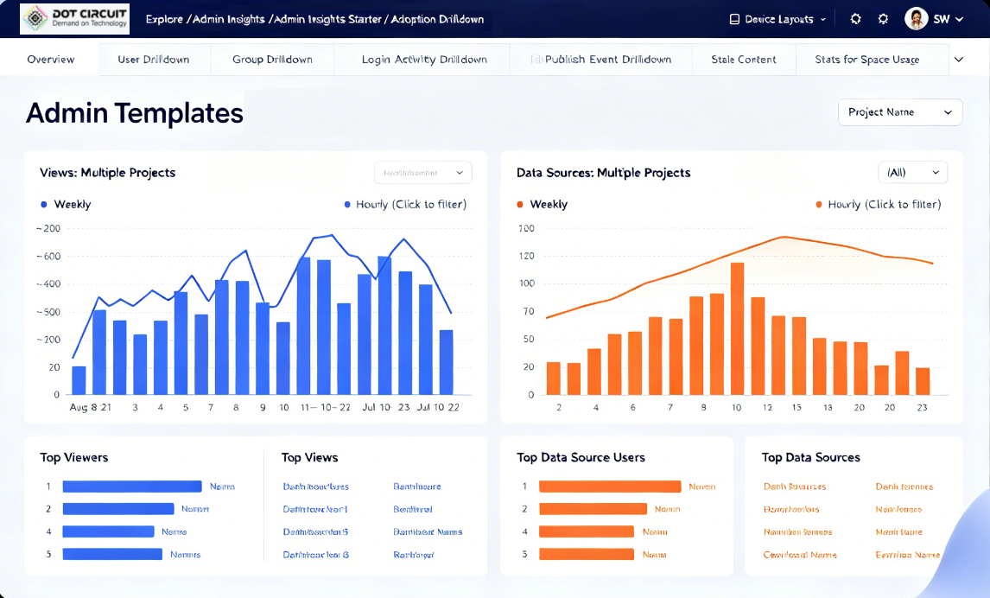The height and width of the screenshot is (598, 990).
Task: Click the Data Sources: Multiple Projects title
Action: pos(604,172)
